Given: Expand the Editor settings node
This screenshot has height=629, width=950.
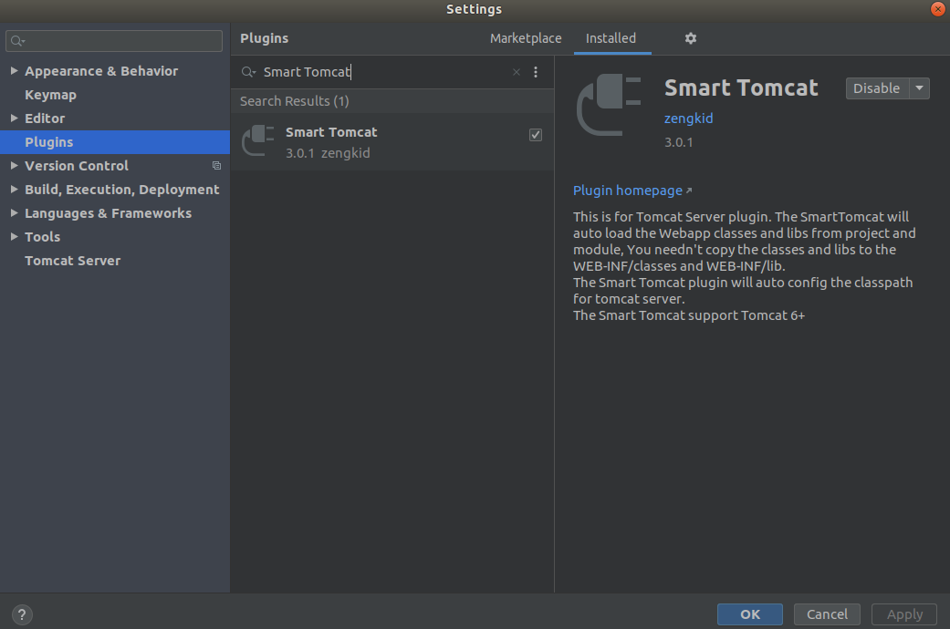Looking at the screenshot, I should [x=14, y=118].
